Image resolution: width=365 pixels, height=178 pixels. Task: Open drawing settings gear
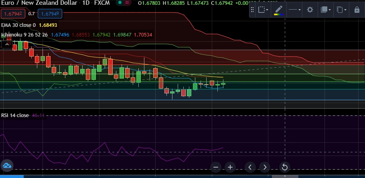coord(310,10)
